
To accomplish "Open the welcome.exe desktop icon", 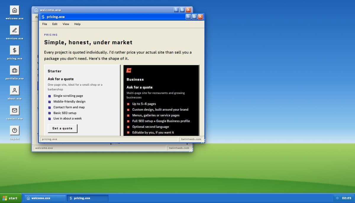I will pos(14,13).
